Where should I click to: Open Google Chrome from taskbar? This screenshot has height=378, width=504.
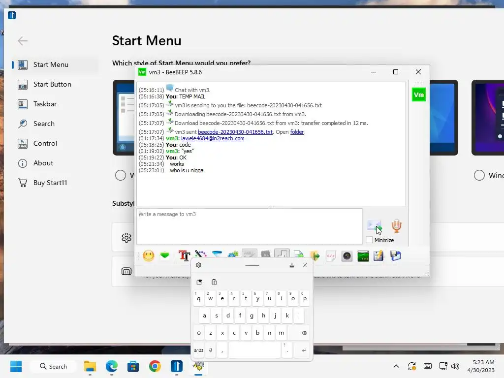(x=155, y=366)
